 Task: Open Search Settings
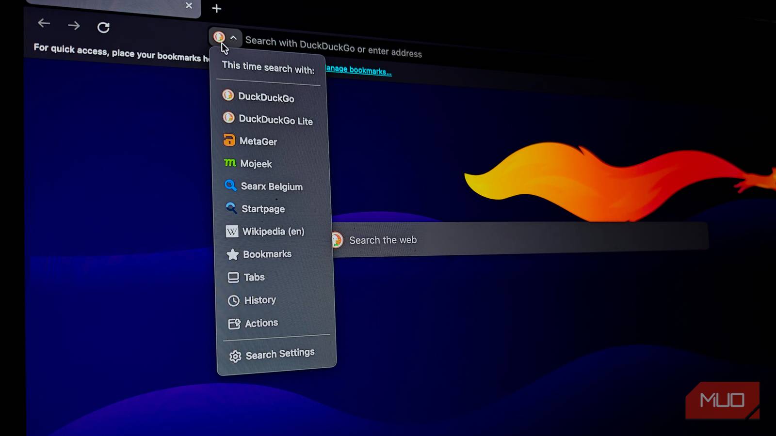pyautogui.click(x=279, y=355)
